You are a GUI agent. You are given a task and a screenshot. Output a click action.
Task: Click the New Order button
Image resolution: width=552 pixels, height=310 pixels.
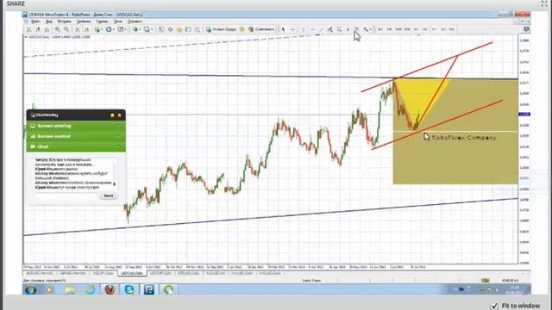pos(221,29)
